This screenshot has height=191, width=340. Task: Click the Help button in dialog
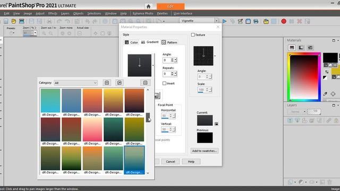191,161
